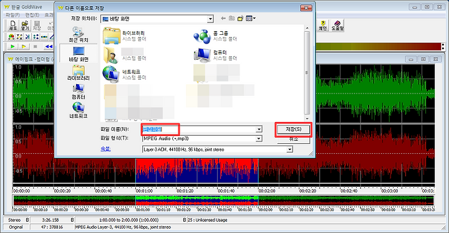Click the green play button in GoldWave

(x=12, y=46)
